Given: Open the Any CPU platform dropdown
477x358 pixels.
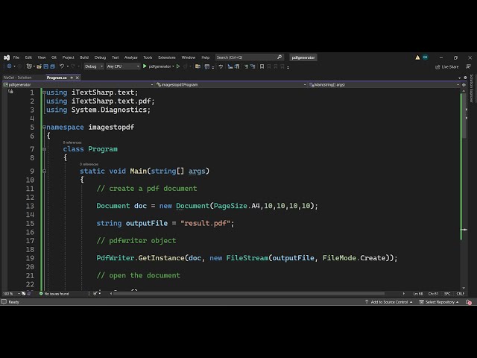Looking at the screenshot, I should click(123, 66).
